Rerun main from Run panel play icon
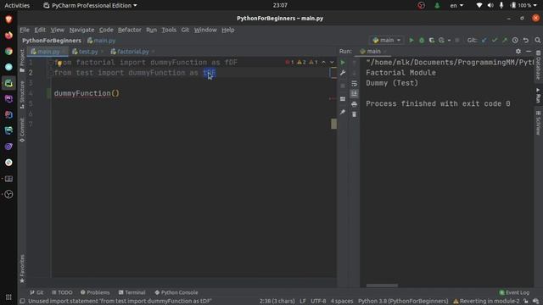 click(x=343, y=63)
